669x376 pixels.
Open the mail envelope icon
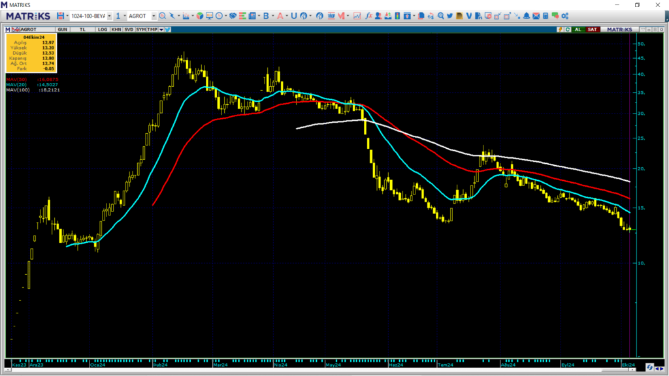[x=536, y=16]
